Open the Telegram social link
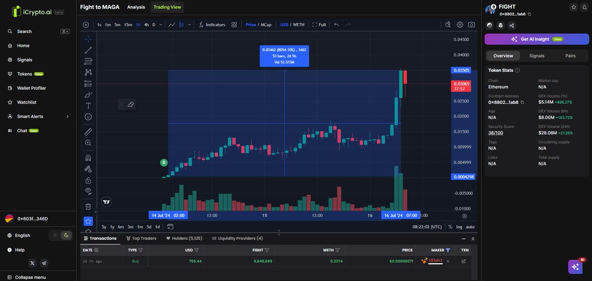Viewport: 592px width, 281px height. point(44,263)
